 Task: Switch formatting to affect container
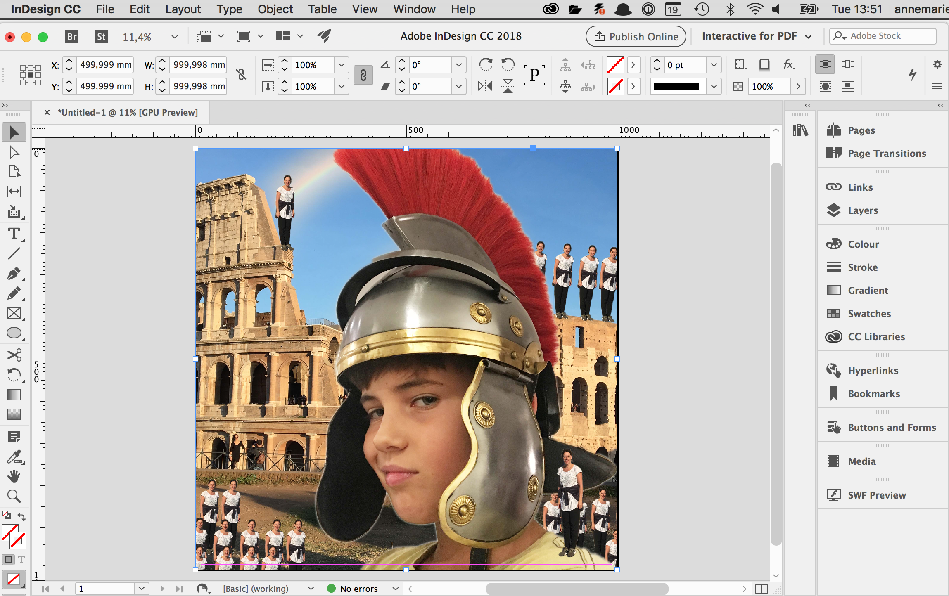[x=8, y=560]
